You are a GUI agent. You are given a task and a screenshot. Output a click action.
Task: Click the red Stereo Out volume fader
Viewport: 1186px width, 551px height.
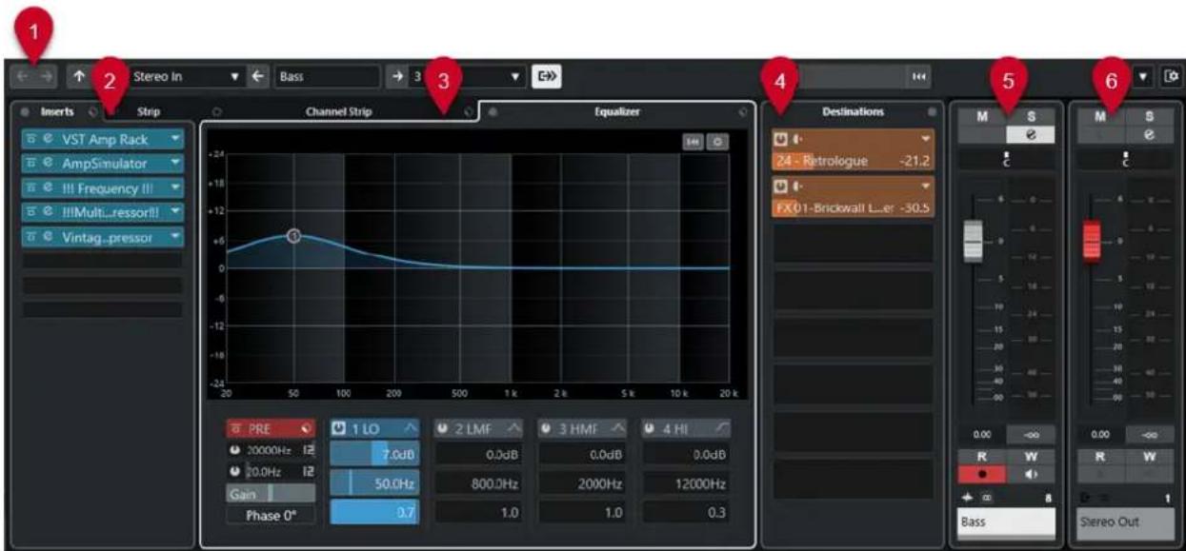click(x=1093, y=241)
